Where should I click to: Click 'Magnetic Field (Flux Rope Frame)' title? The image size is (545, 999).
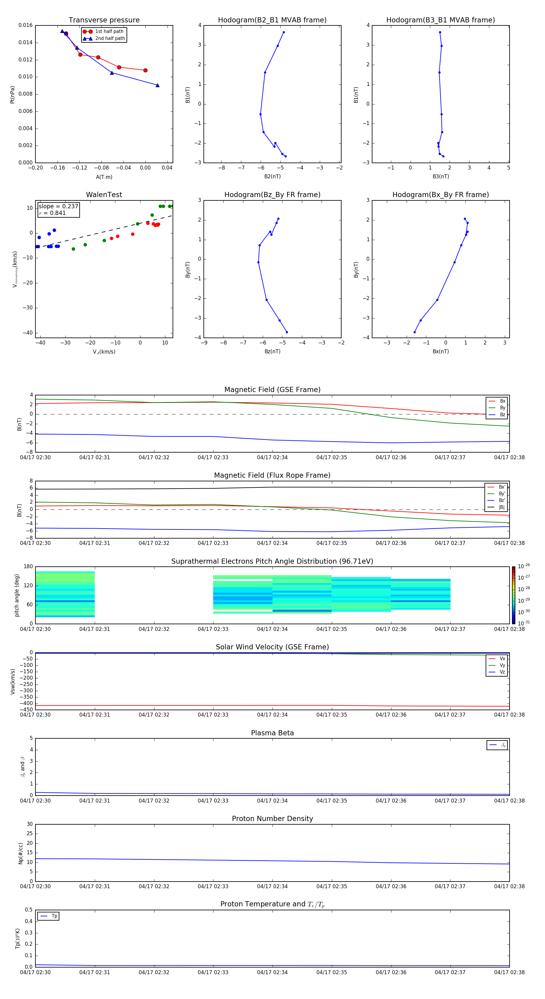coord(272,476)
